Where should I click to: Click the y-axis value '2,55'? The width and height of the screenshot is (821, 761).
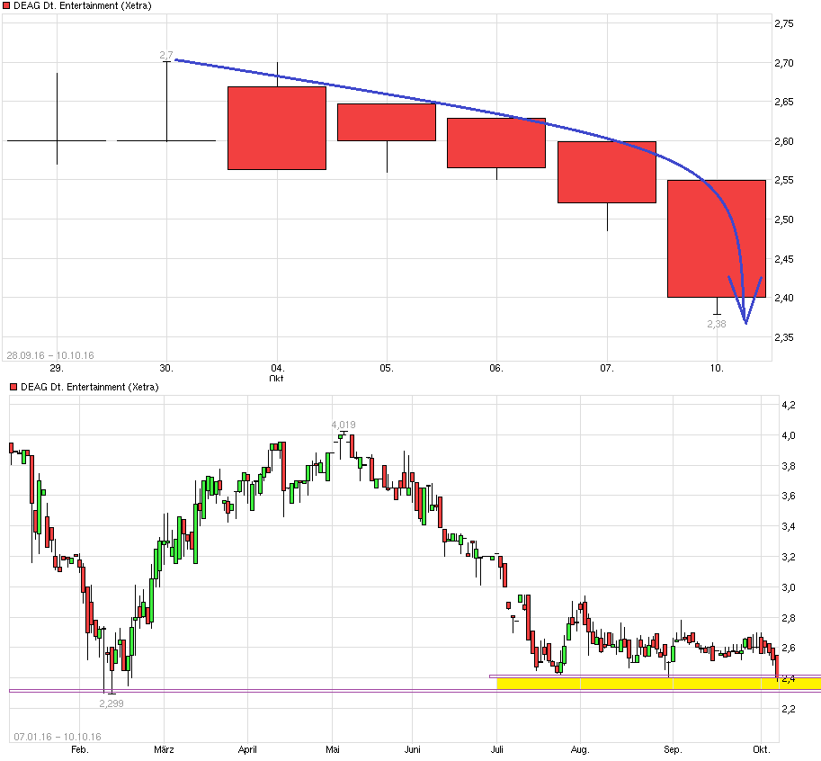pyautogui.click(x=784, y=180)
